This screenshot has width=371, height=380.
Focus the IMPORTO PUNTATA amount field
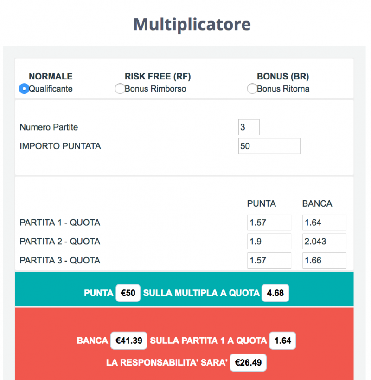269,146
